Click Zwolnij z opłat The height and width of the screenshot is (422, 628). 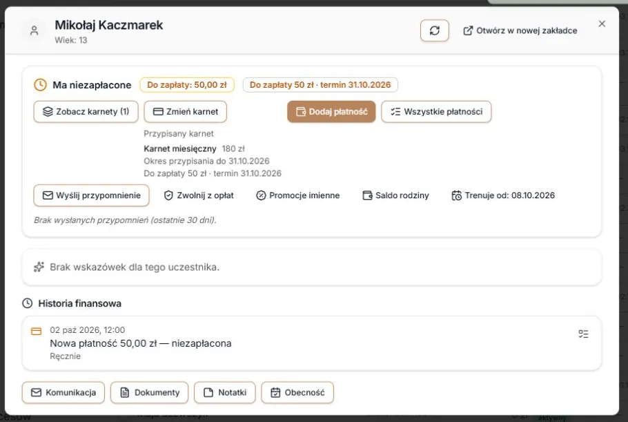(199, 195)
